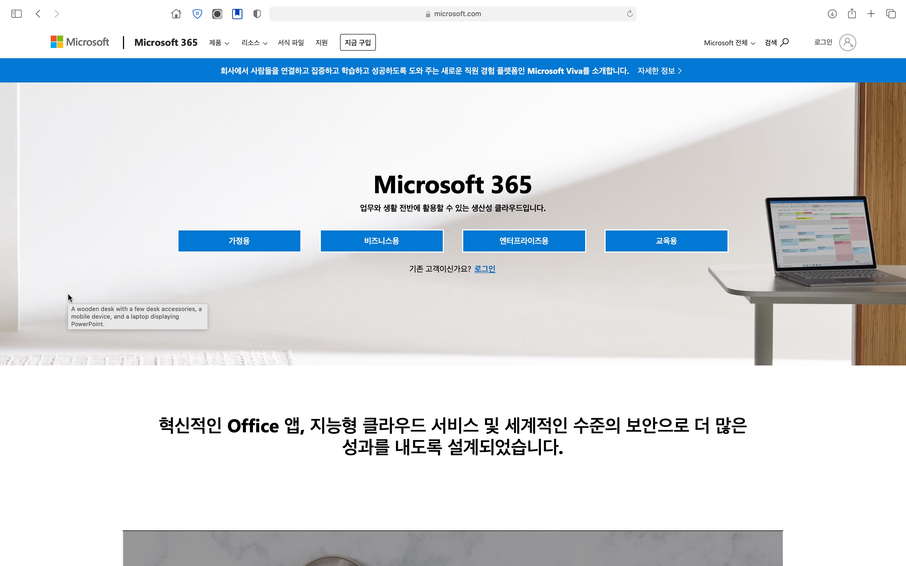Open the privacy report shield icon
The image size is (906, 566).
tap(257, 14)
